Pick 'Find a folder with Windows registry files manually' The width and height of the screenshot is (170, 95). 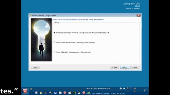coord(72,52)
